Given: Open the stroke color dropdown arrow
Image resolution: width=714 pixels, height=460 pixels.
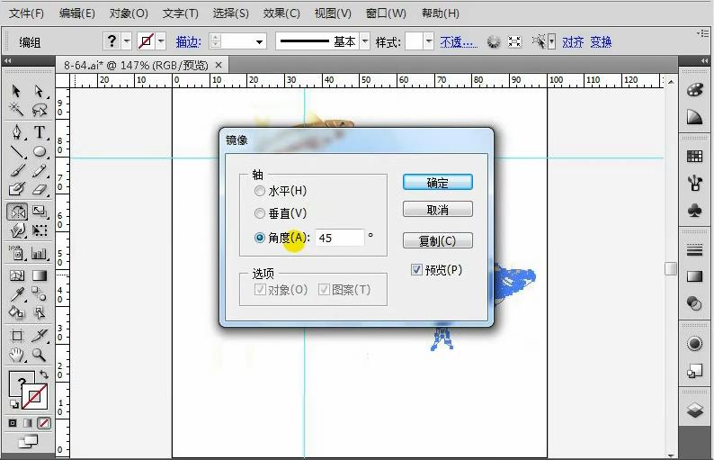Looking at the screenshot, I should coord(161,41).
